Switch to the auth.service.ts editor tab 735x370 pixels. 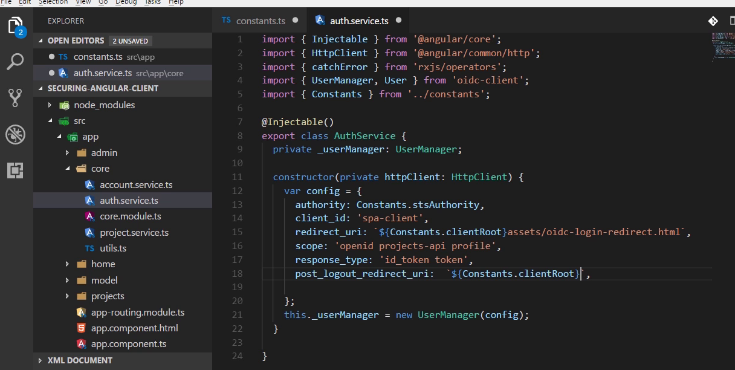[358, 21]
